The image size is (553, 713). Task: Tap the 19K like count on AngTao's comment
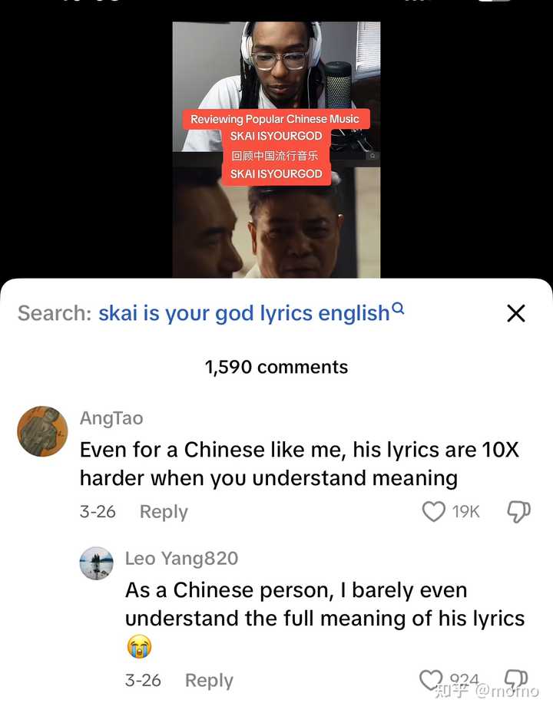pyautogui.click(x=465, y=512)
